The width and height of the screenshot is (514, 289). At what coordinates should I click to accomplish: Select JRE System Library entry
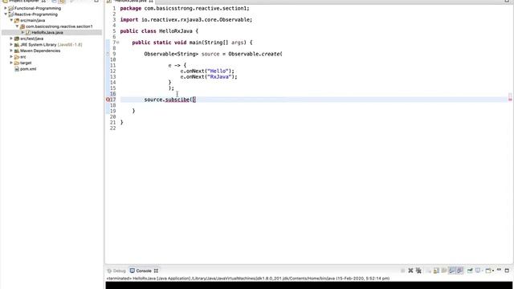coord(51,45)
